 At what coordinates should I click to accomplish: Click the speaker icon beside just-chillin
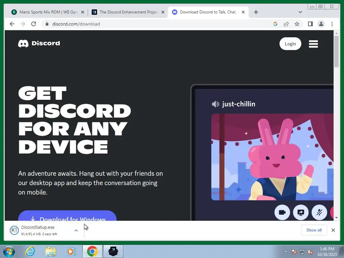215,104
